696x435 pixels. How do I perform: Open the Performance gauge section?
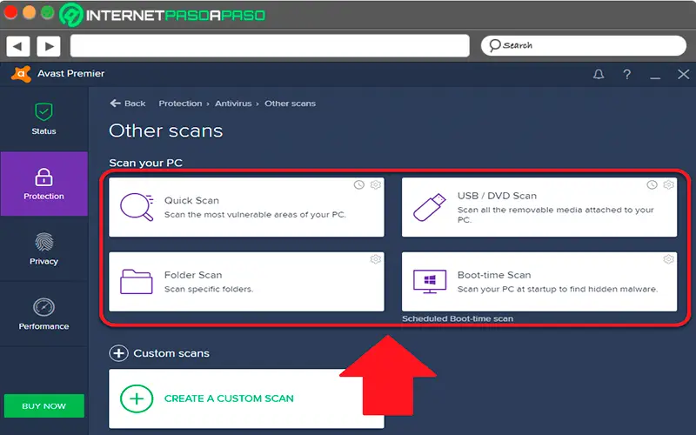[x=43, y=314]
